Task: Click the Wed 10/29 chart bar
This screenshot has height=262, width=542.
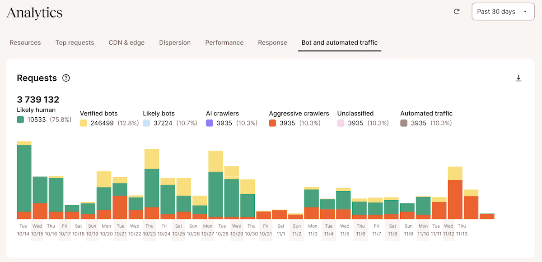Action: pyautogui.click(x=232, y=193)
